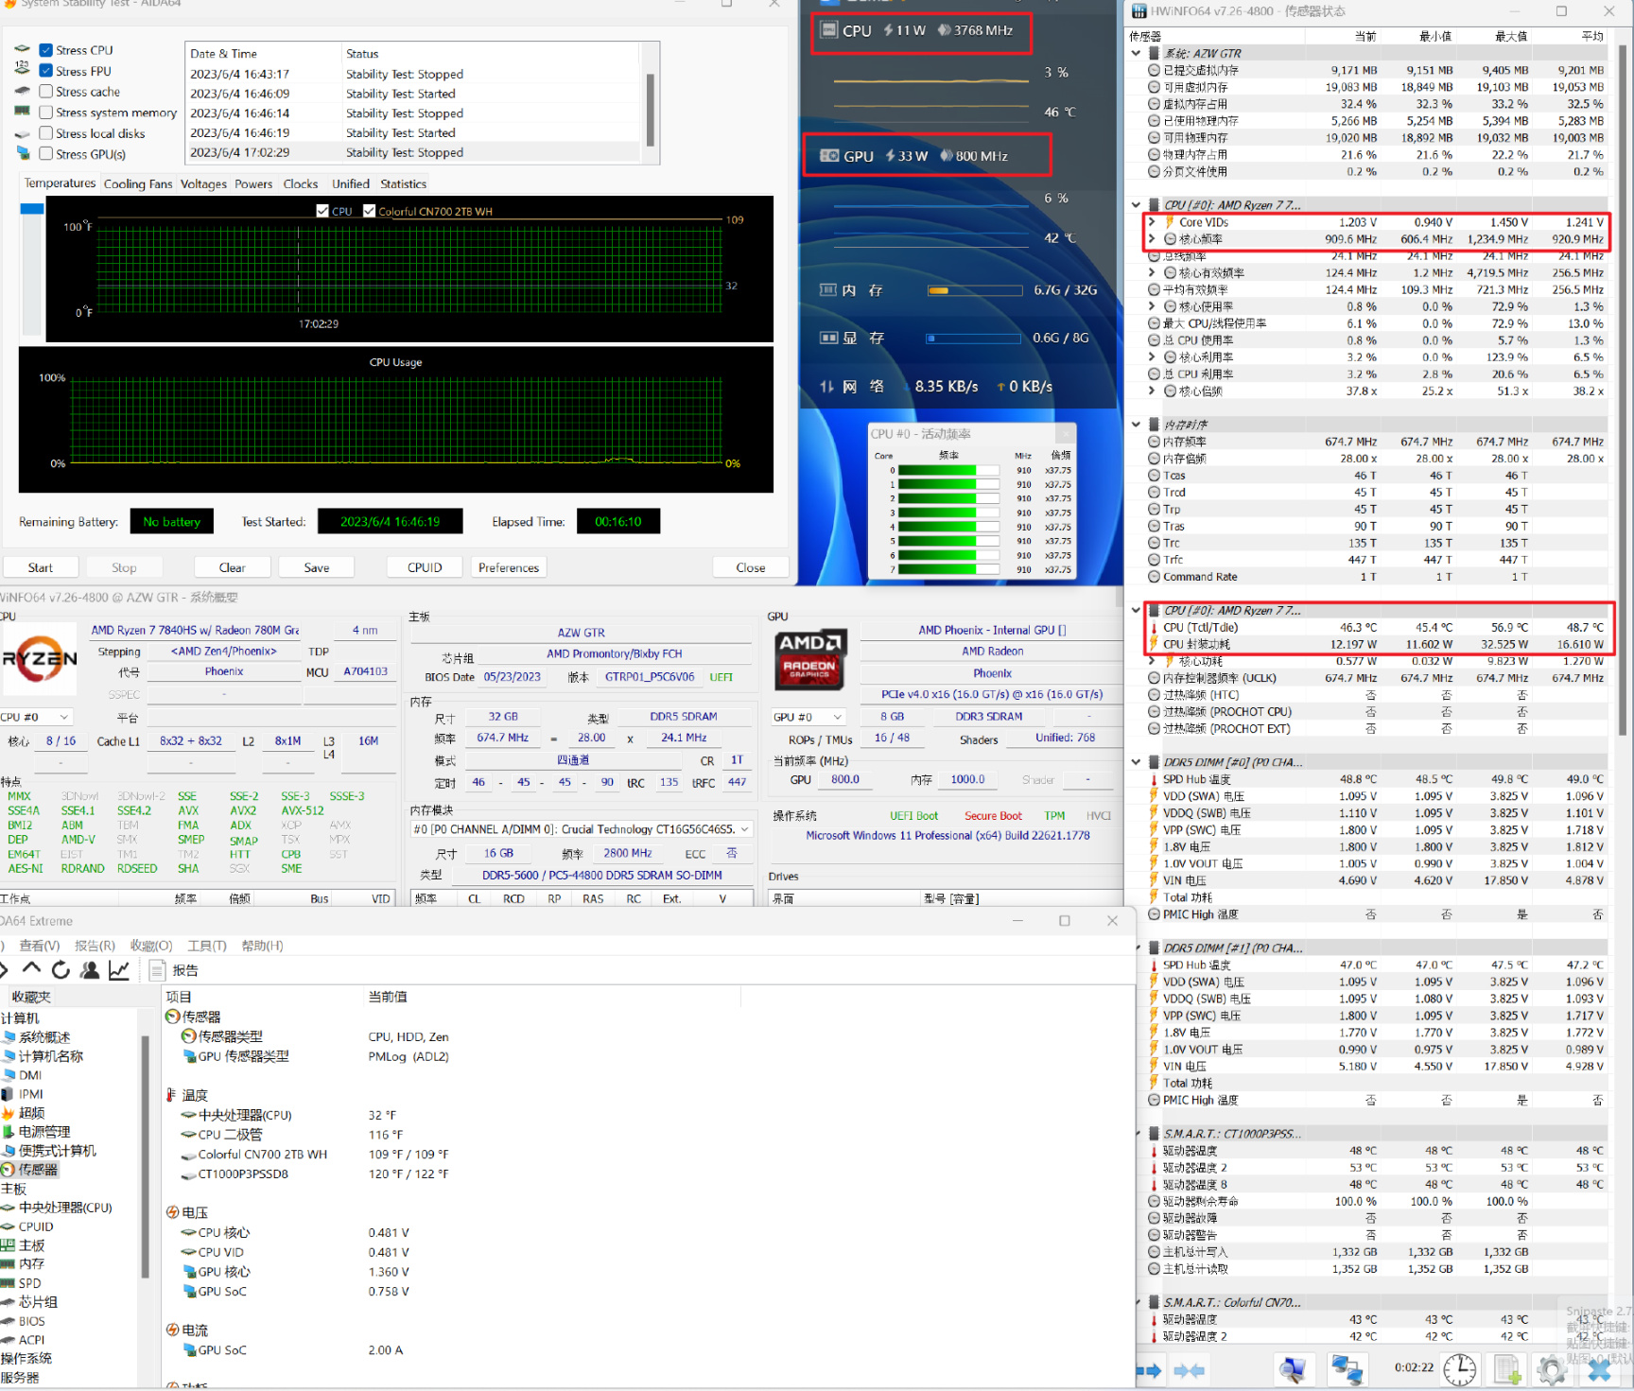This screenshot has width=1634, height=1391.
Task: Click the 内存 usage bar in overlay
Action: (975, 290)
